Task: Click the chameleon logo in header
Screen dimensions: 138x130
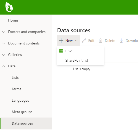Action: (9, 7)
